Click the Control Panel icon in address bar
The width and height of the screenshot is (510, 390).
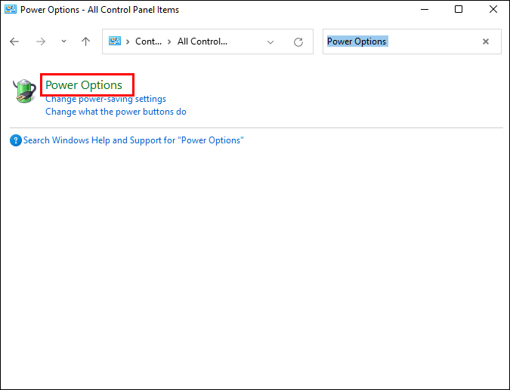pyautogui.click(x=115, y=41)
